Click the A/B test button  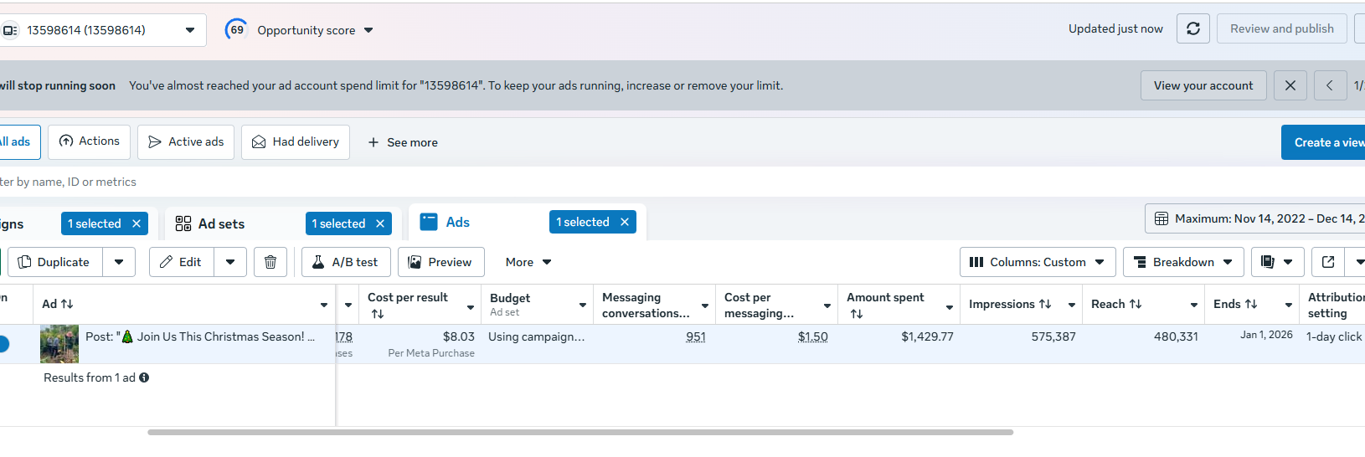click(x=346, y=262)
